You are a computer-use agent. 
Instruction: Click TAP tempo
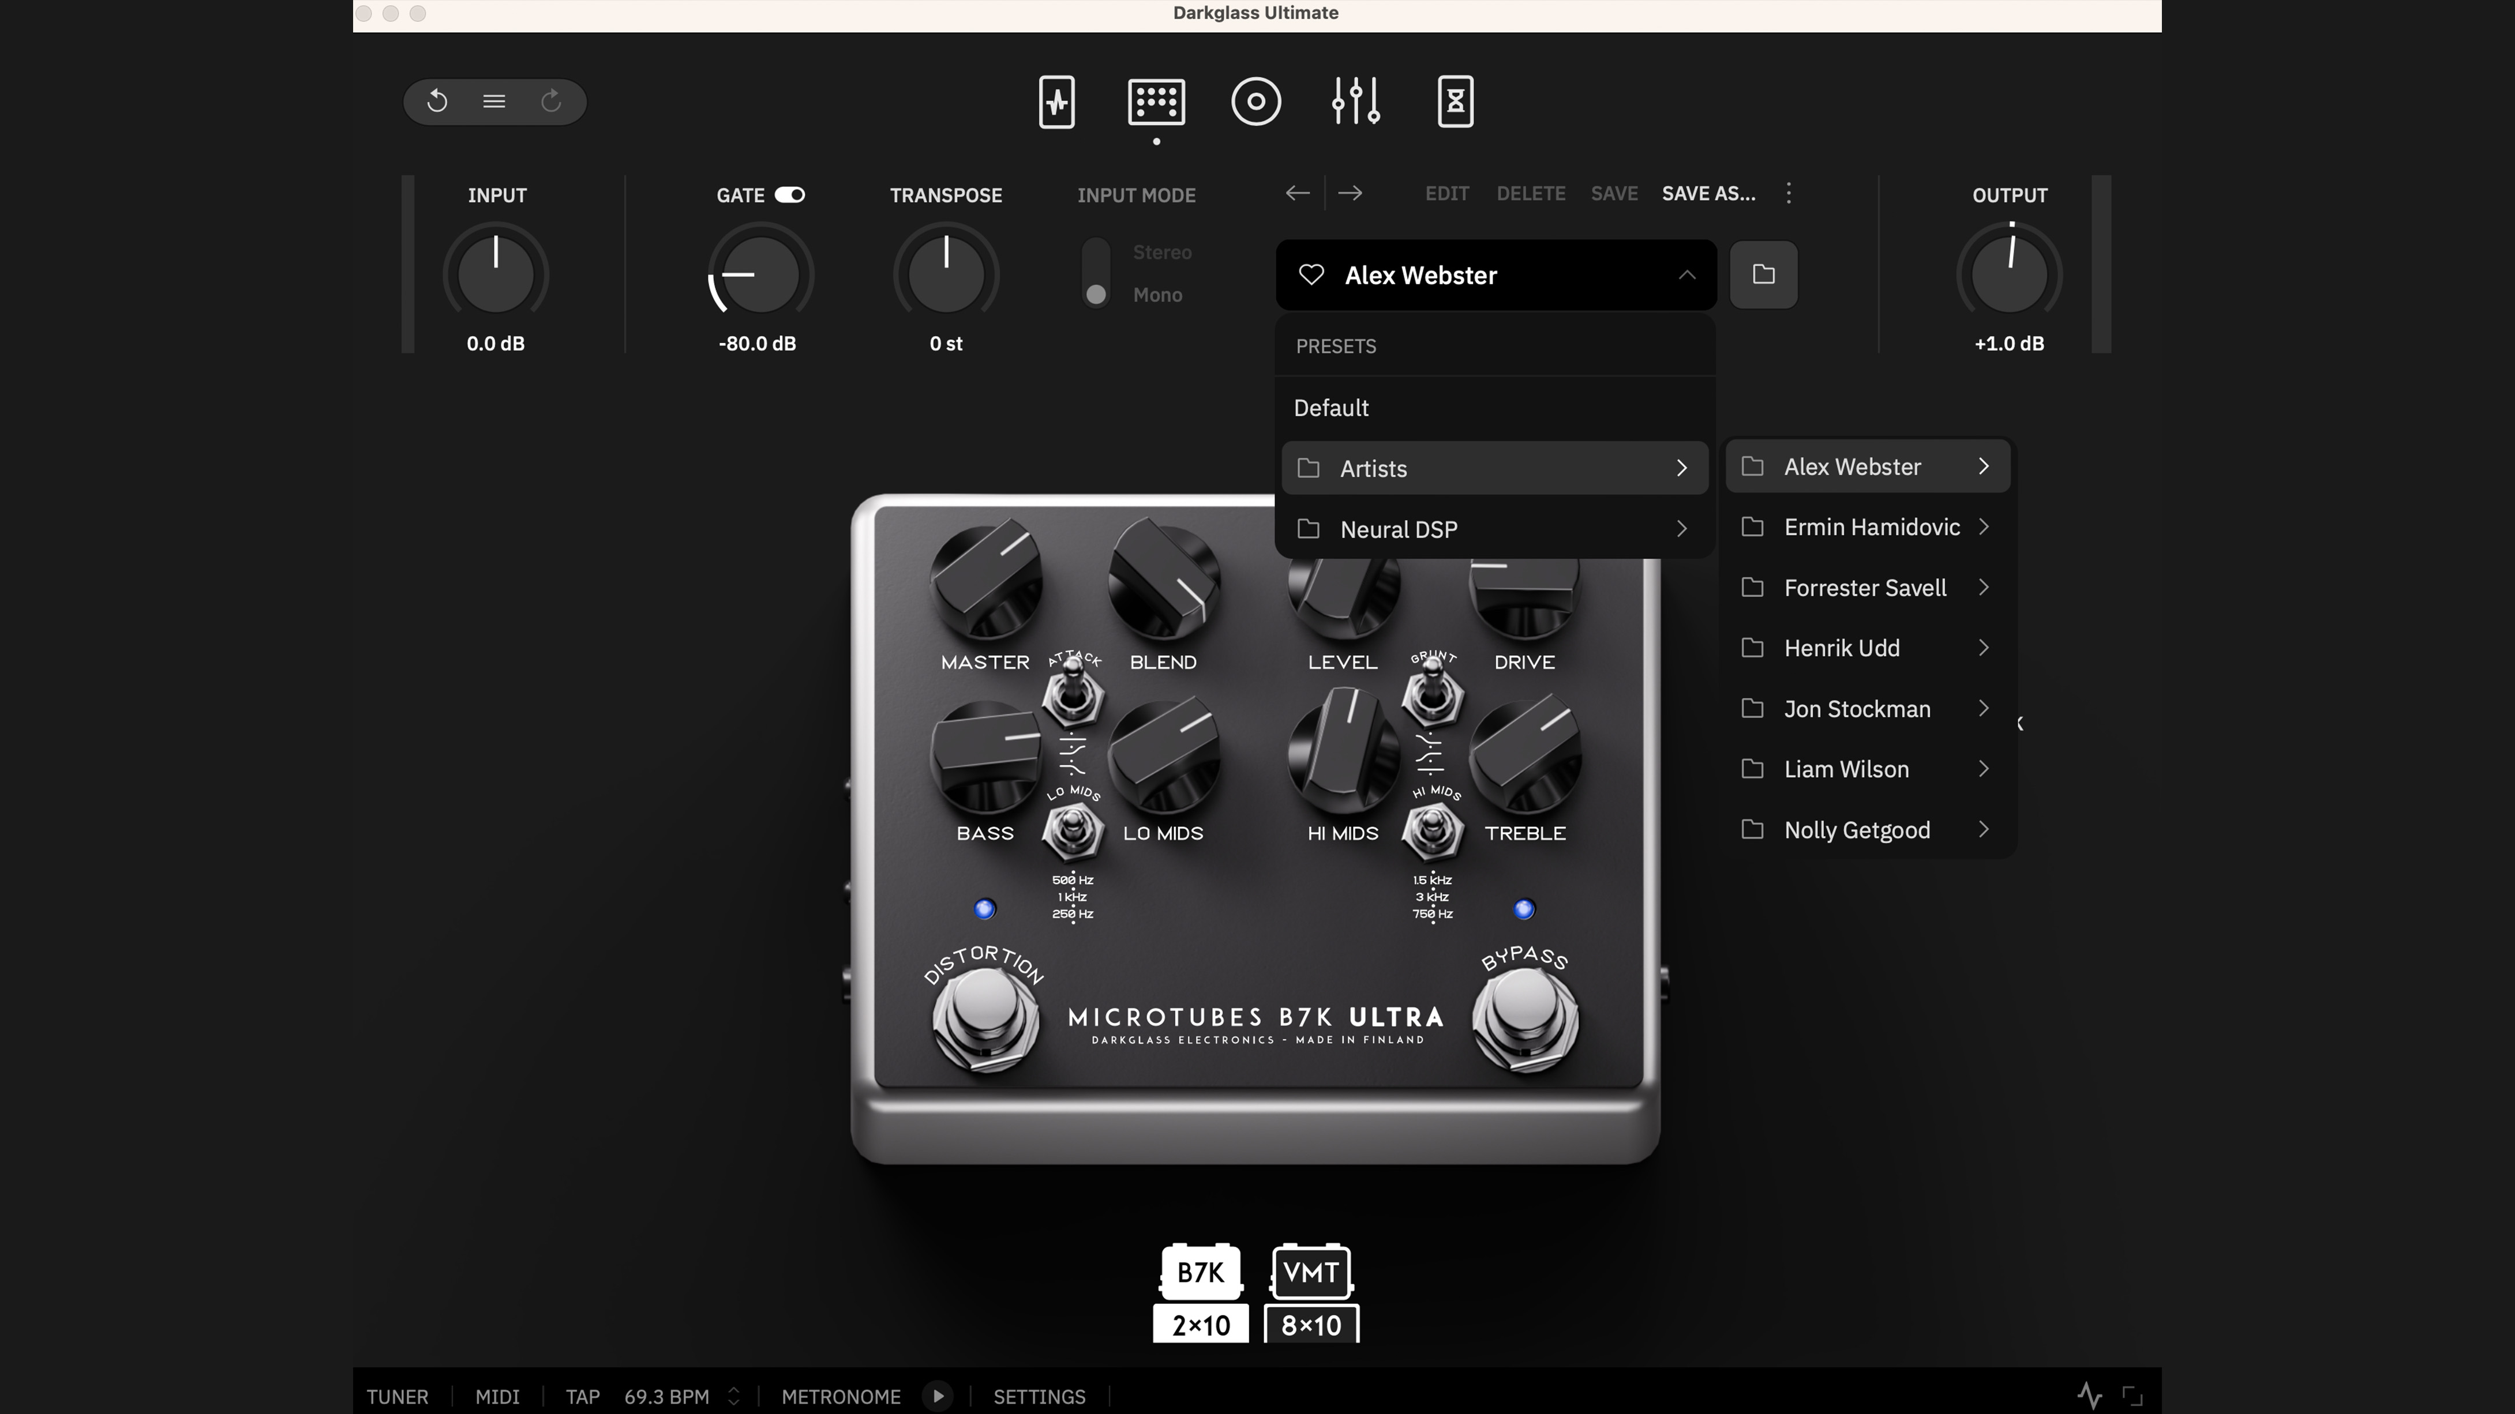coord(582,1397)
